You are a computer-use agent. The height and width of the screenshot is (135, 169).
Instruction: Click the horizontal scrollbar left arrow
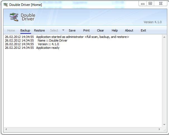pos(6,129)
